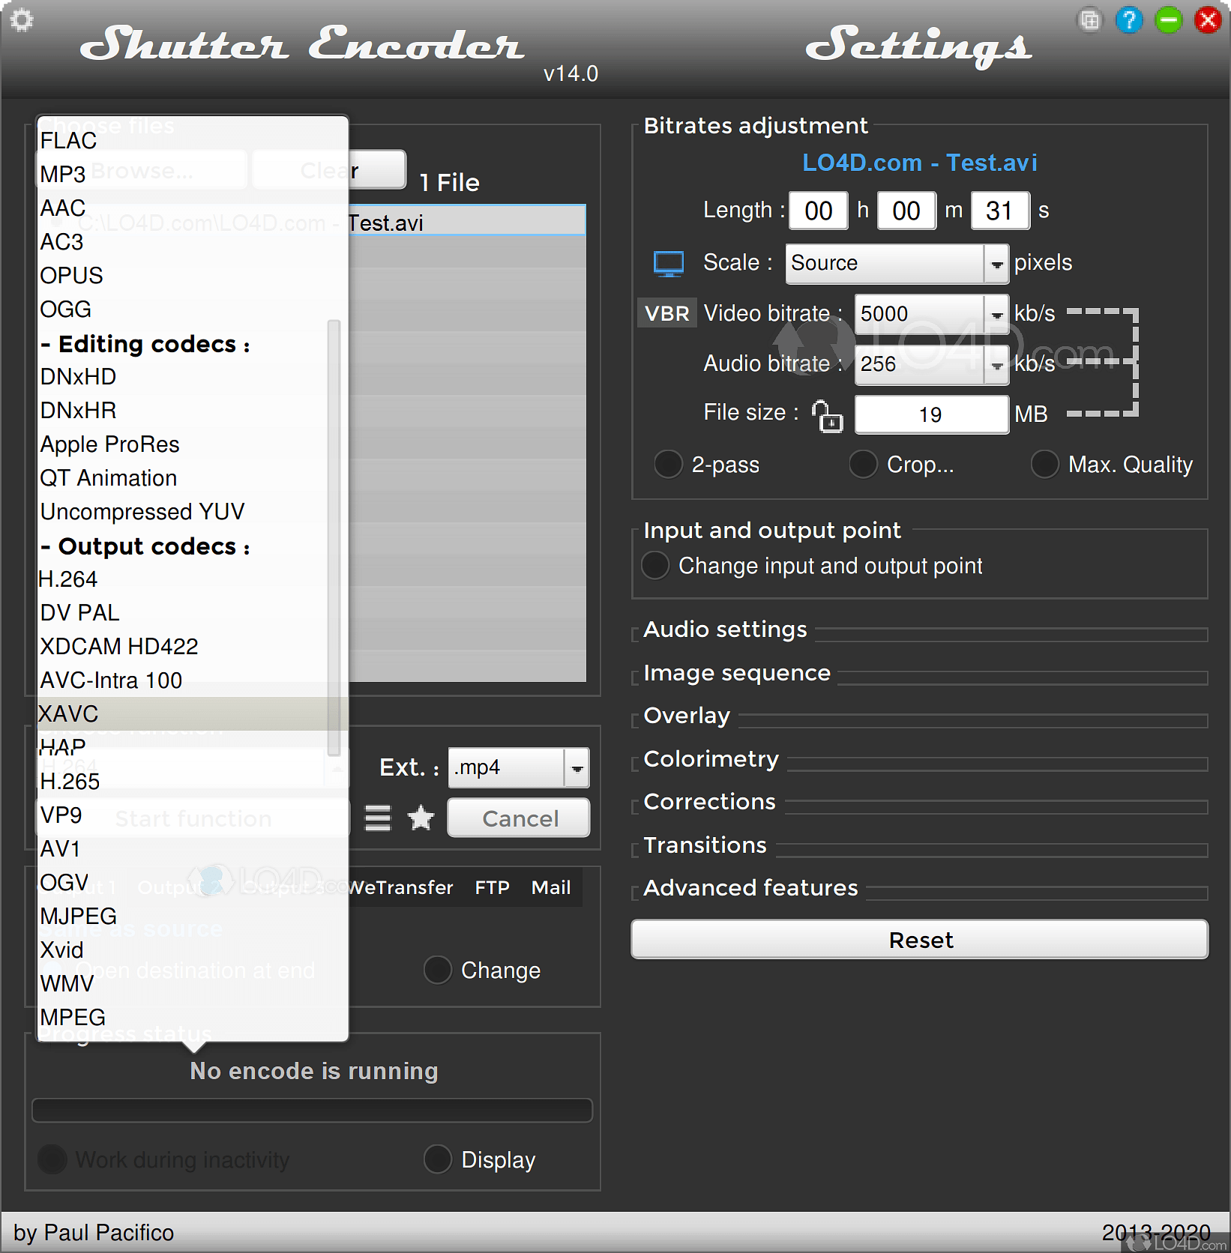
Task: Select Uncompressed YUV codec
Action: tap(183, 511)
